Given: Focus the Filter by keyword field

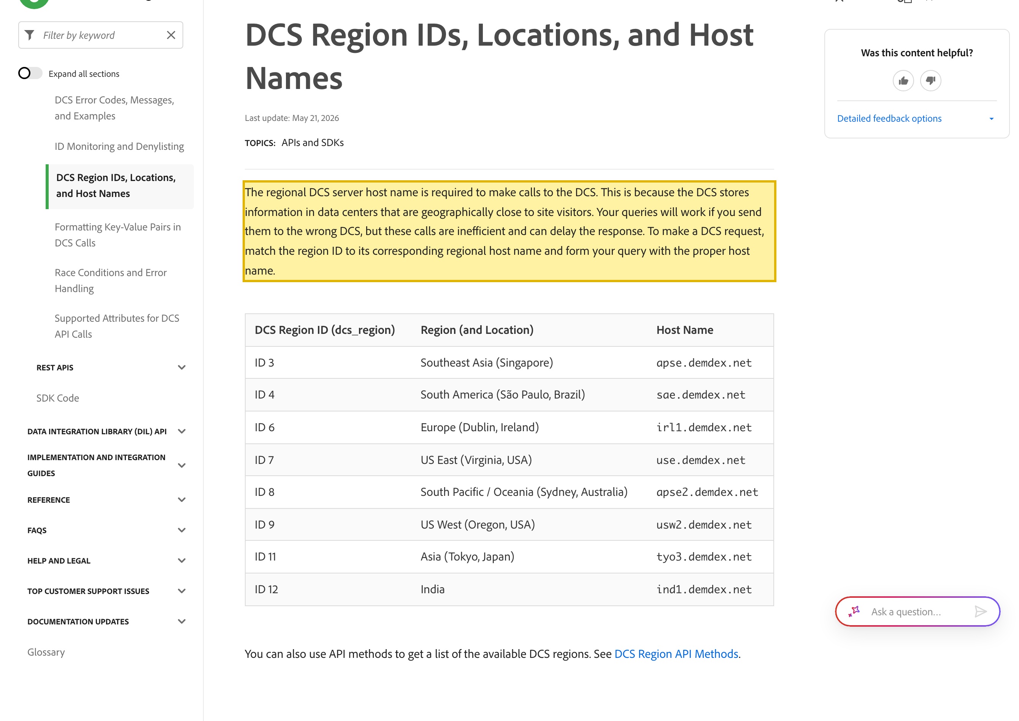Looking at the screenshot, I should [x=101, y=35].
